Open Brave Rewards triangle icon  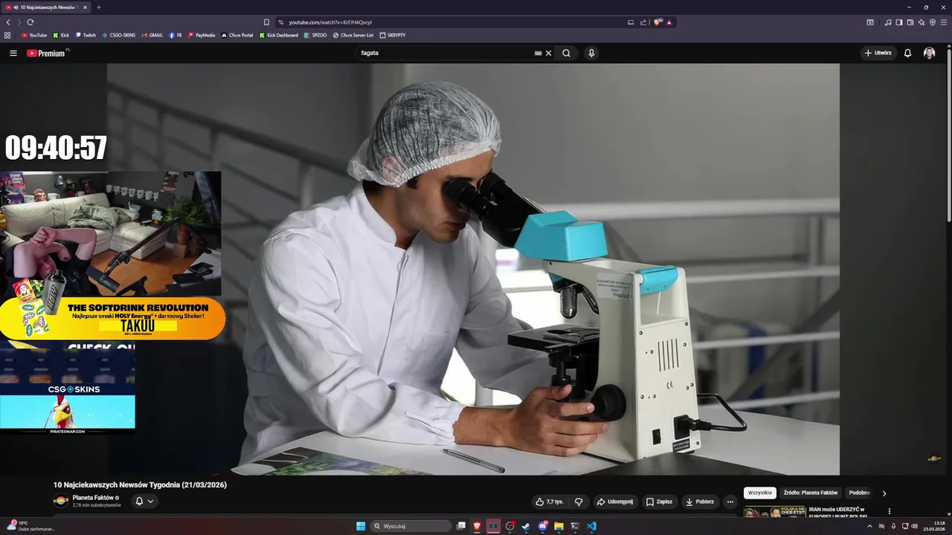pyautogui.click(x=669, y=22)
